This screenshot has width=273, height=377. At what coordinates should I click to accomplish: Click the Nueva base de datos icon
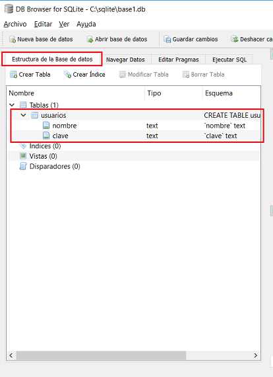click(x=13, y=40)
